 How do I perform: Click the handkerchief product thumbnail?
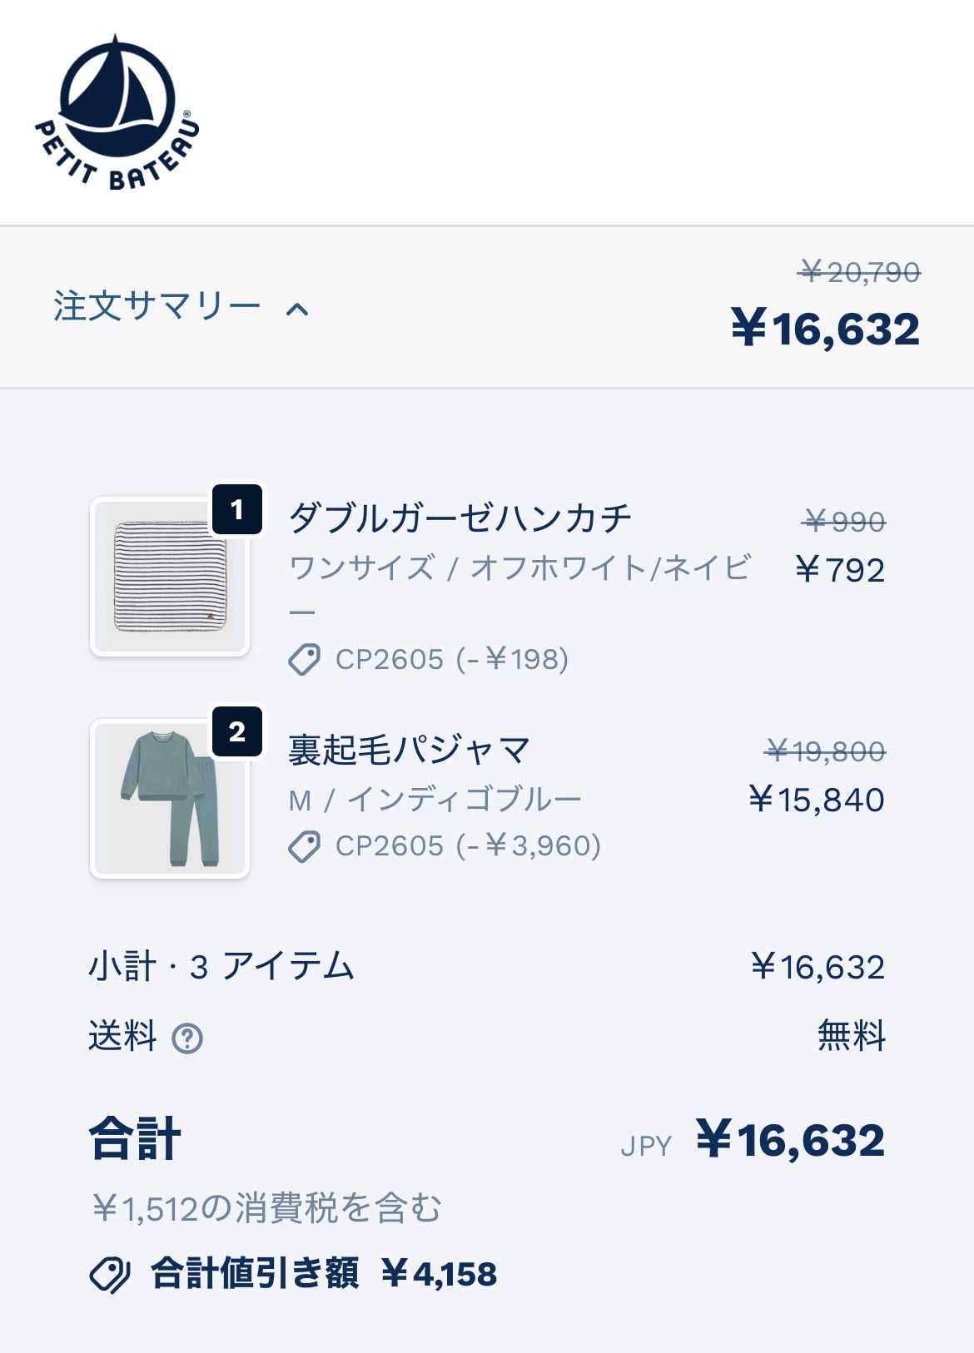pyautogui.click(x=170, y=577)
